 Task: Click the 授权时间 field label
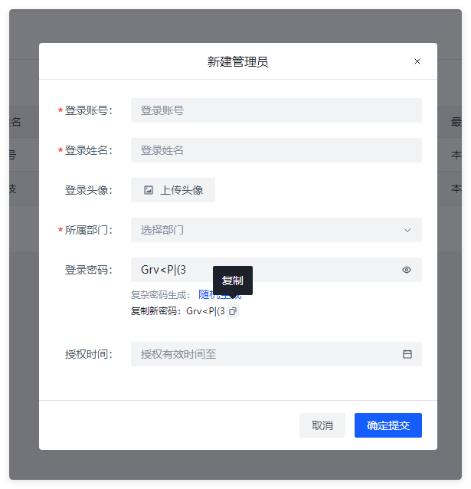click(x=88, y=354)
